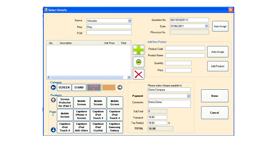Click the cheque payable to Demo Company field
276x146 pixels.
click(x=169, y=90)
